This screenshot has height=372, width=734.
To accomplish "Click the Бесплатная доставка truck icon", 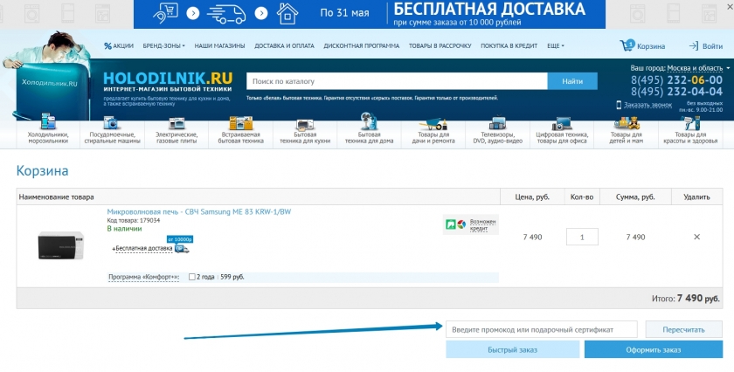I will 182,248.
